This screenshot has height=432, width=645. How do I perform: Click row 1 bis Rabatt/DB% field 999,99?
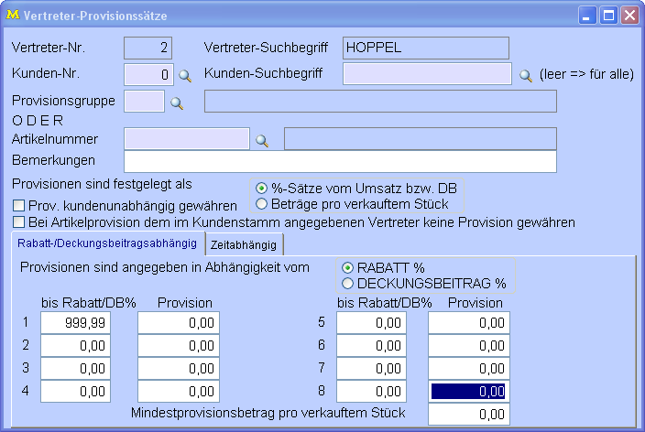click(76, 323)
